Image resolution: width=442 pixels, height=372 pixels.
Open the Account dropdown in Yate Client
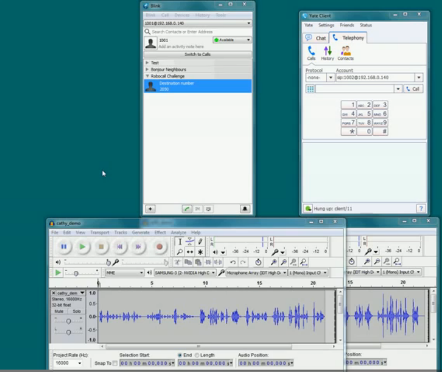pos(419,77)
